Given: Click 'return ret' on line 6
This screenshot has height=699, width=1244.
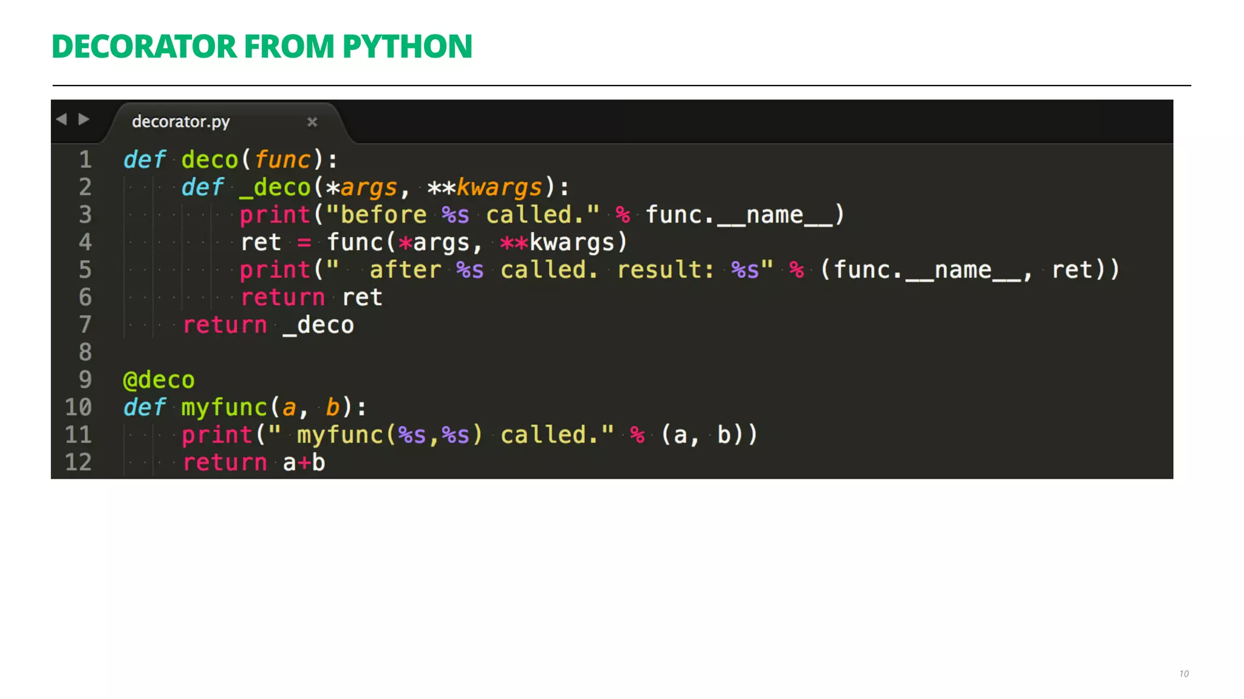Looking at the screenshot, I should click(x=312, y=298).
